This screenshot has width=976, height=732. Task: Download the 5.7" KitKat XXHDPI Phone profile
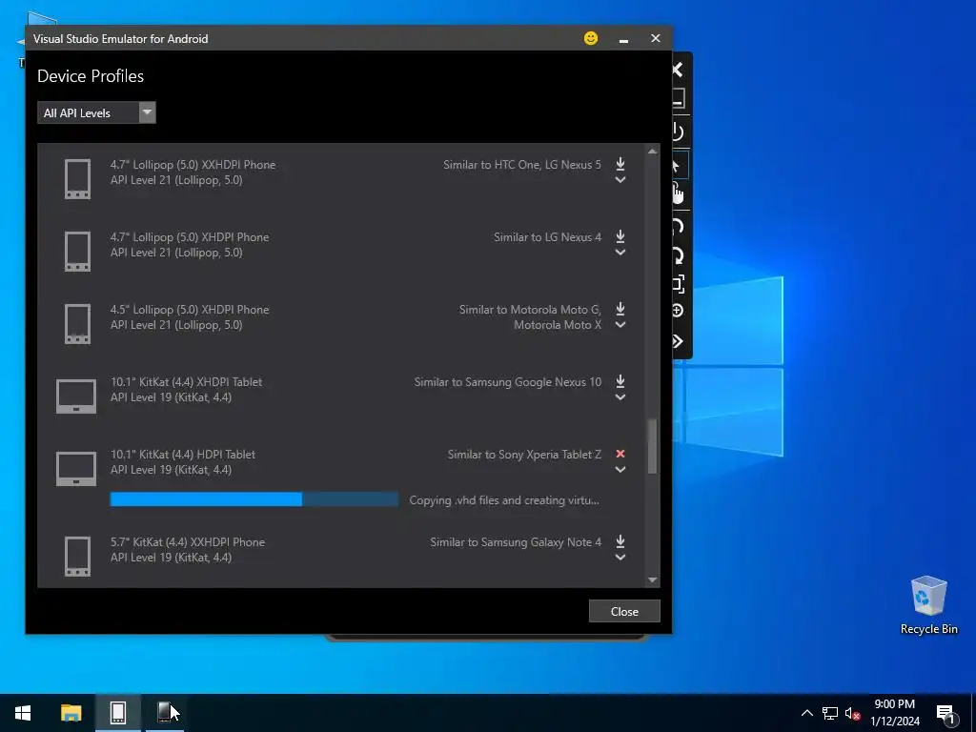[620, 541]
